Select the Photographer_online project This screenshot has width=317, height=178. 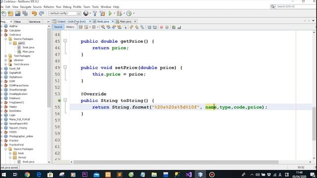click(x=21, y=136)
